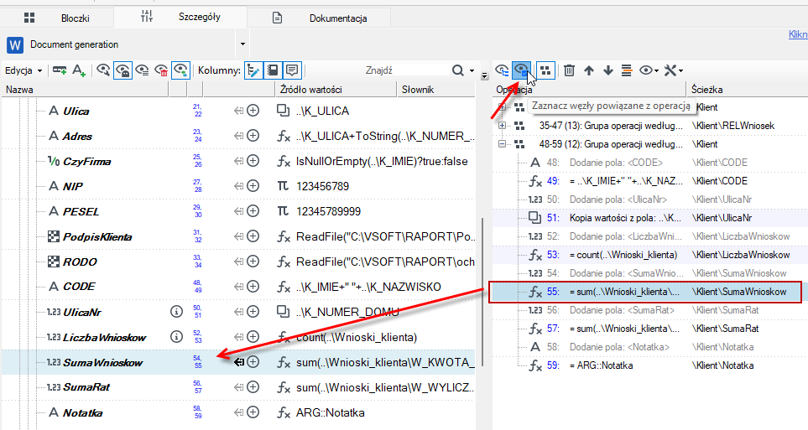Click the plus circle in the NIP row
Image resolution: width=808 pixels, height=430 pixels.
pos(253,186)
